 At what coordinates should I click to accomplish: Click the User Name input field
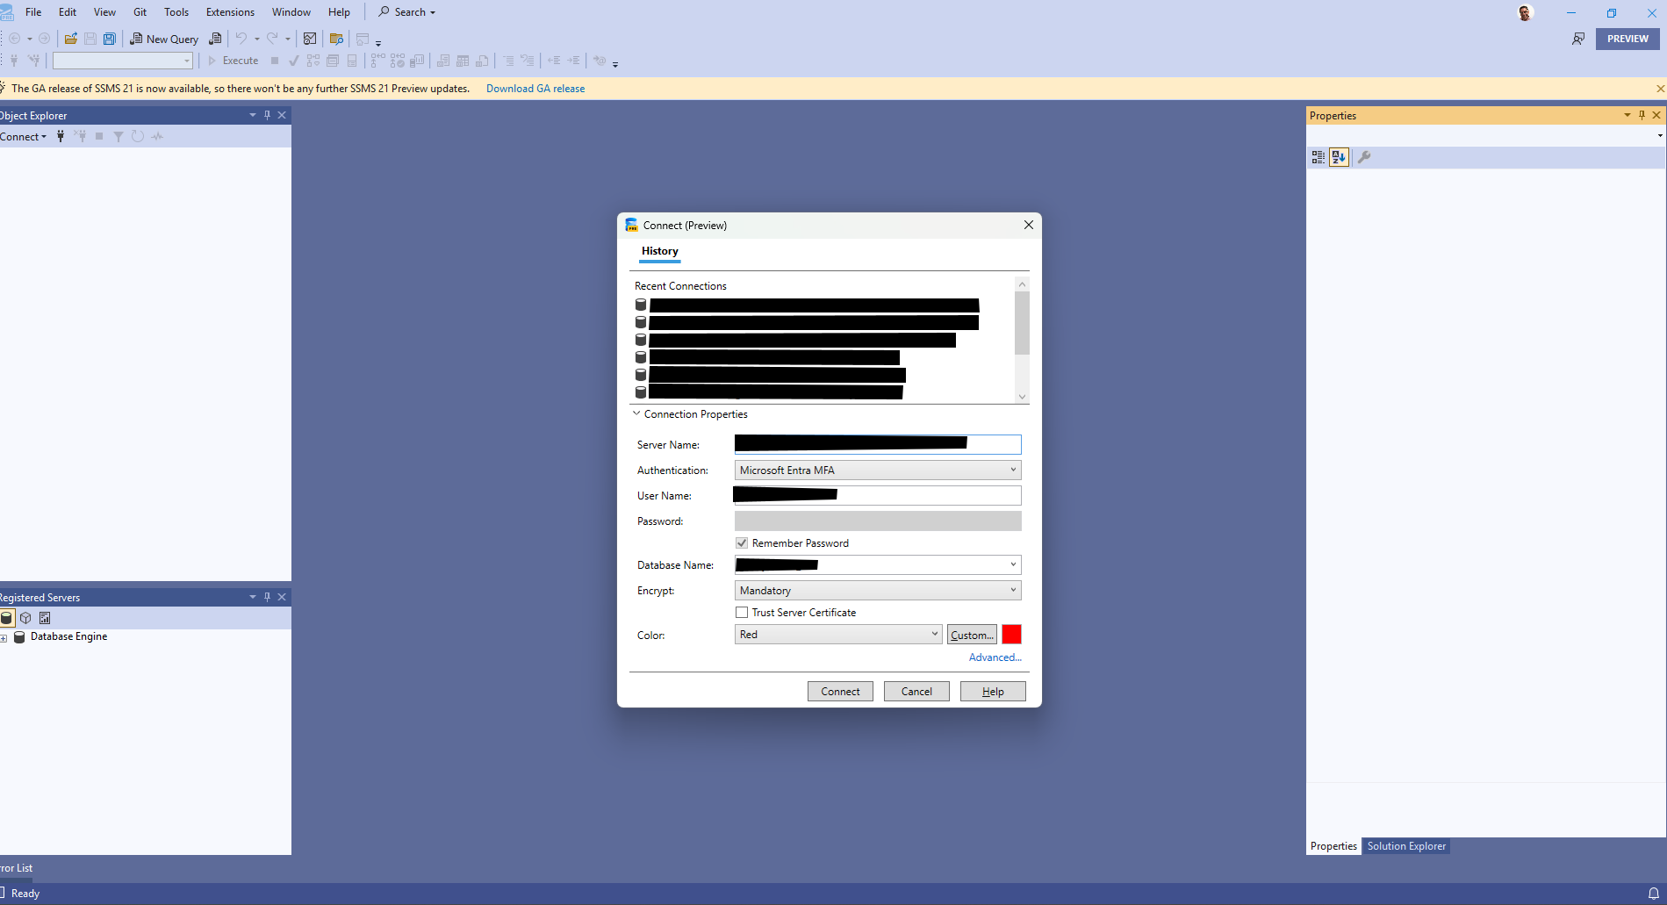click(878, 496)
